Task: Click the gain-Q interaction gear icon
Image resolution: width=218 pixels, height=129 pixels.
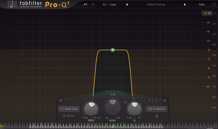Action: (x=125, y=102)
